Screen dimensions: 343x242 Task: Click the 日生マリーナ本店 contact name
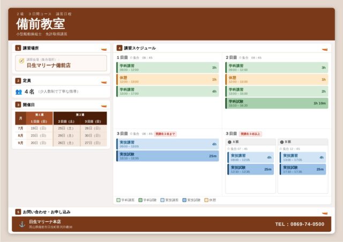pos(45,222)
